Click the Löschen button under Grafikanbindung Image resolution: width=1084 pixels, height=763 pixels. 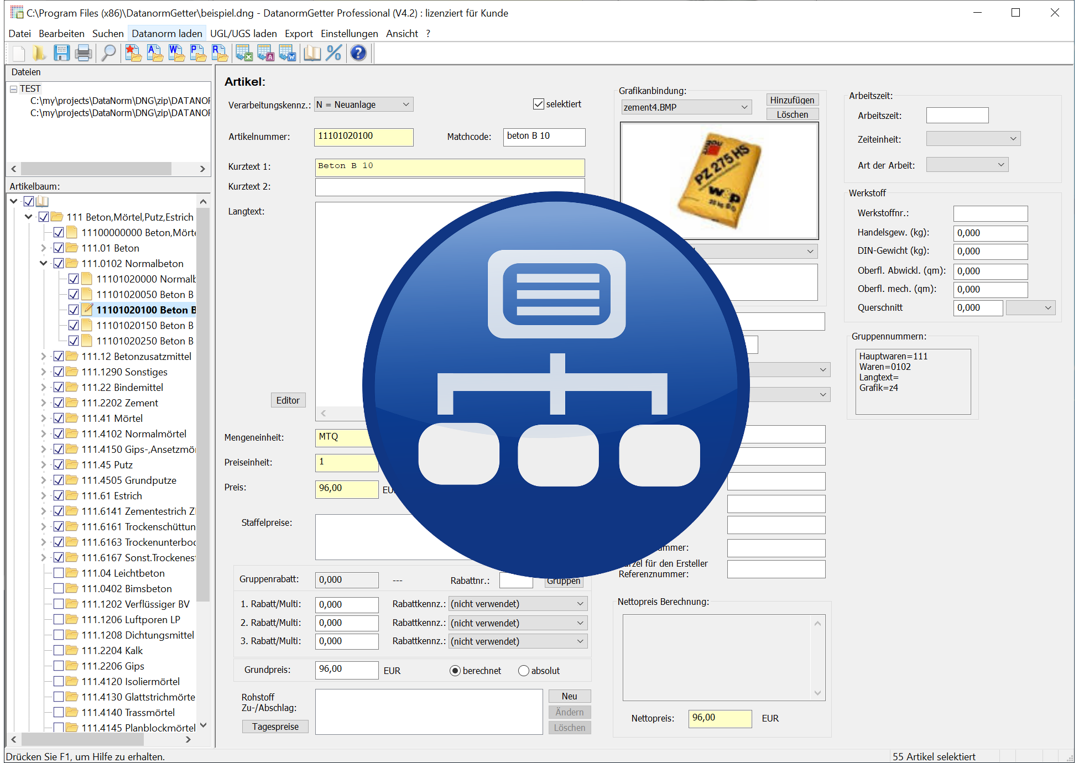(x=793, y=114)
